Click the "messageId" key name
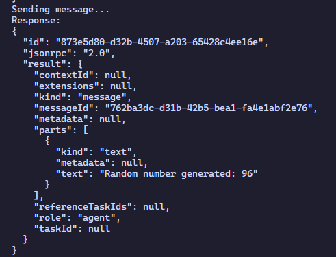Viewport: 336px width, 257px height. pos(64,108)
